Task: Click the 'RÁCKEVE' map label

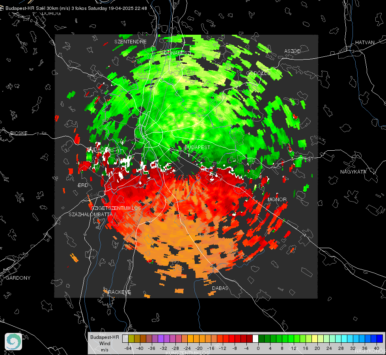Action: 119,292
